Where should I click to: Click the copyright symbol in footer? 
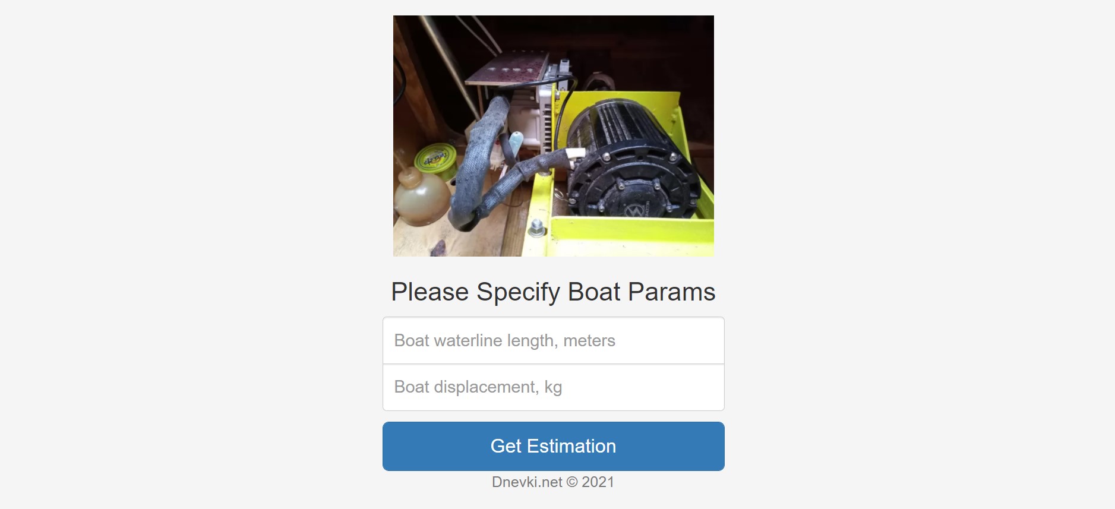(x=571, y=482)
